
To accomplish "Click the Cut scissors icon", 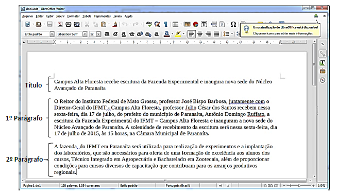I will pos(87,24).
